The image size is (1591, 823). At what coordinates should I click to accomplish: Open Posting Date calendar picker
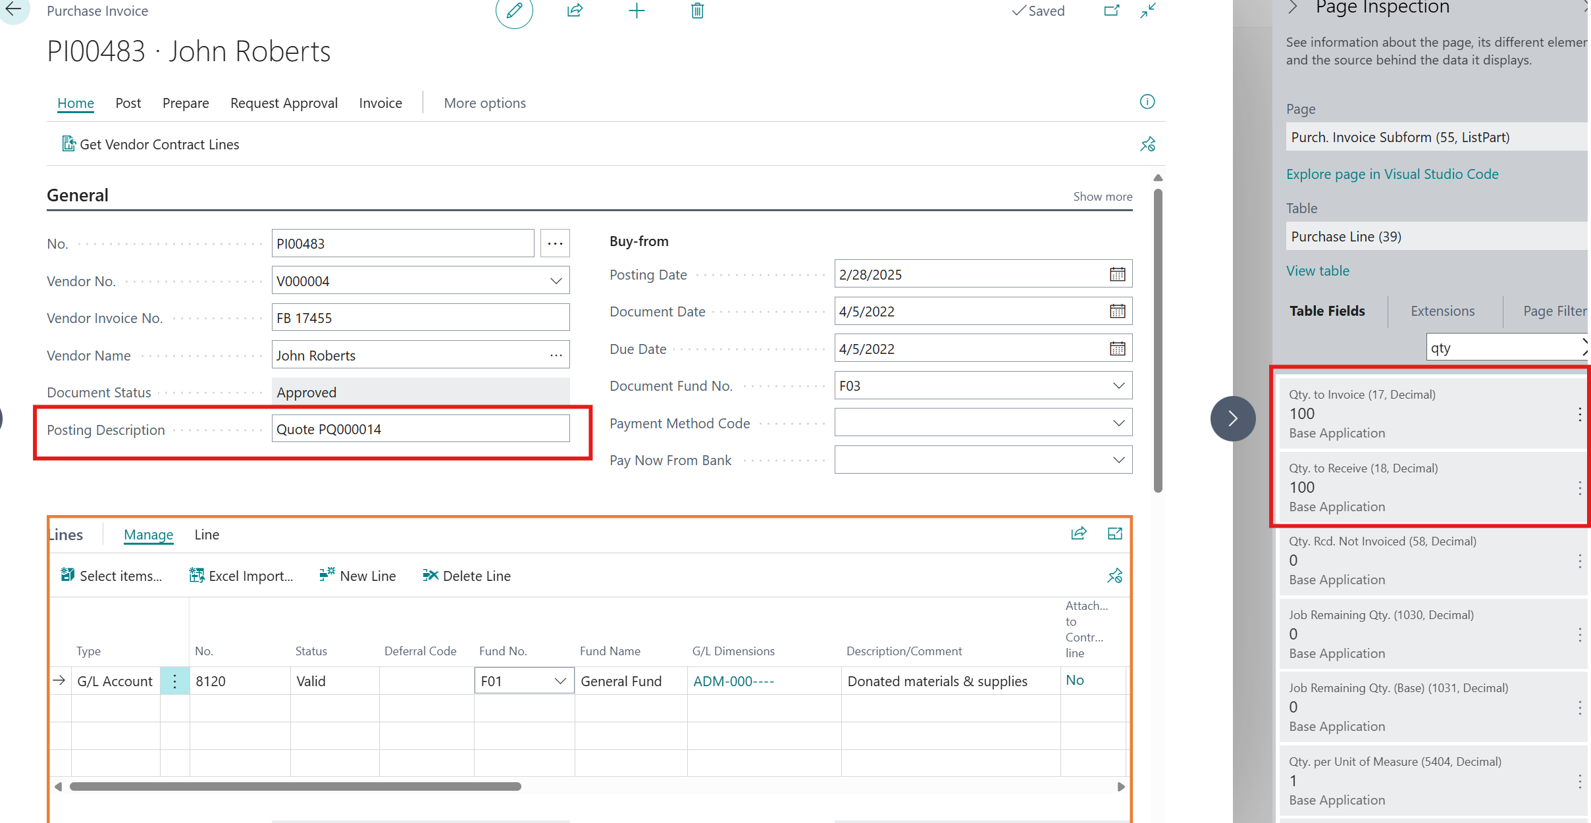(x=1117, y=274)
